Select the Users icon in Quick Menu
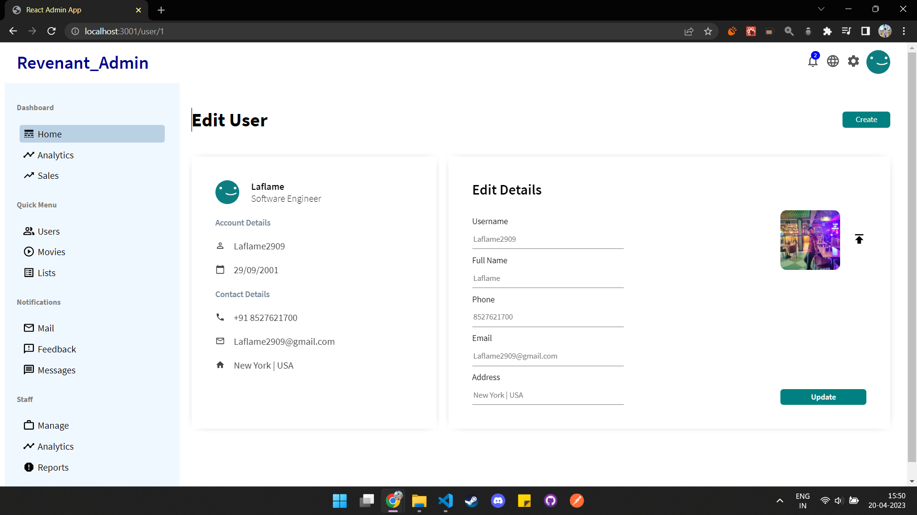917x515 pixels. pos(29,231)
